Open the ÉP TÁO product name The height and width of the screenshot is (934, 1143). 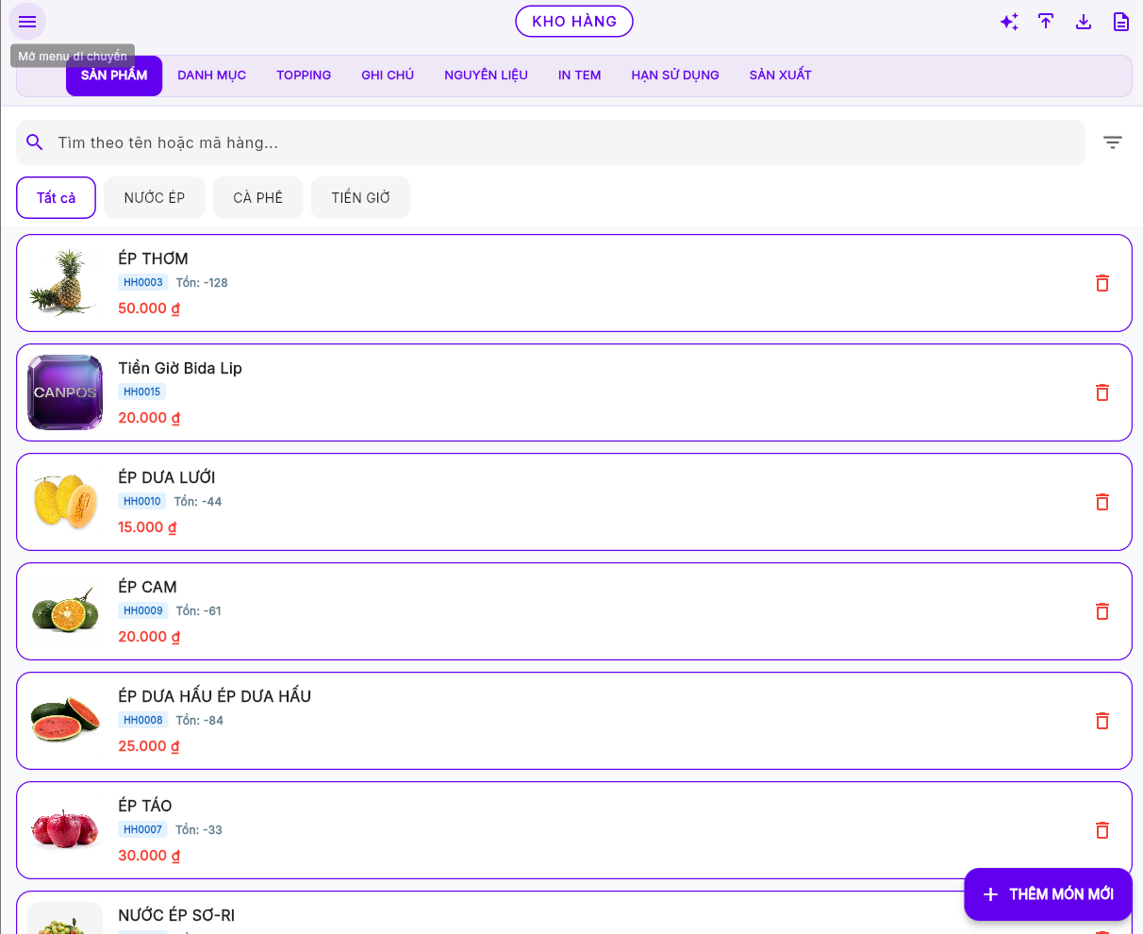[145, 806]
